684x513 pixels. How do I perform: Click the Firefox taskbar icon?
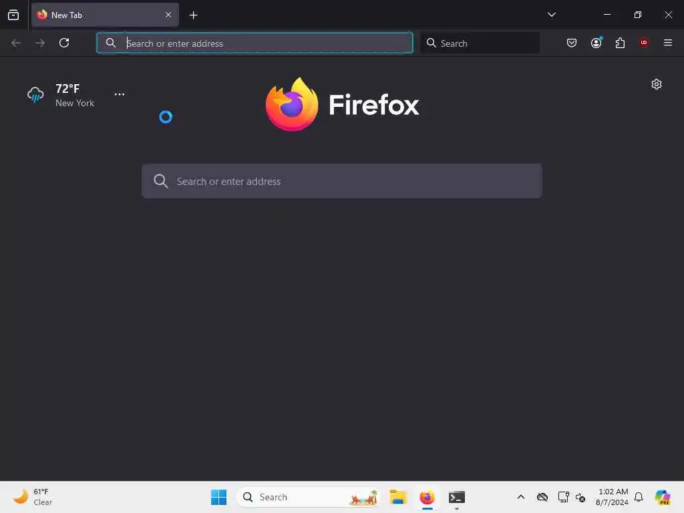pos(427,497)
